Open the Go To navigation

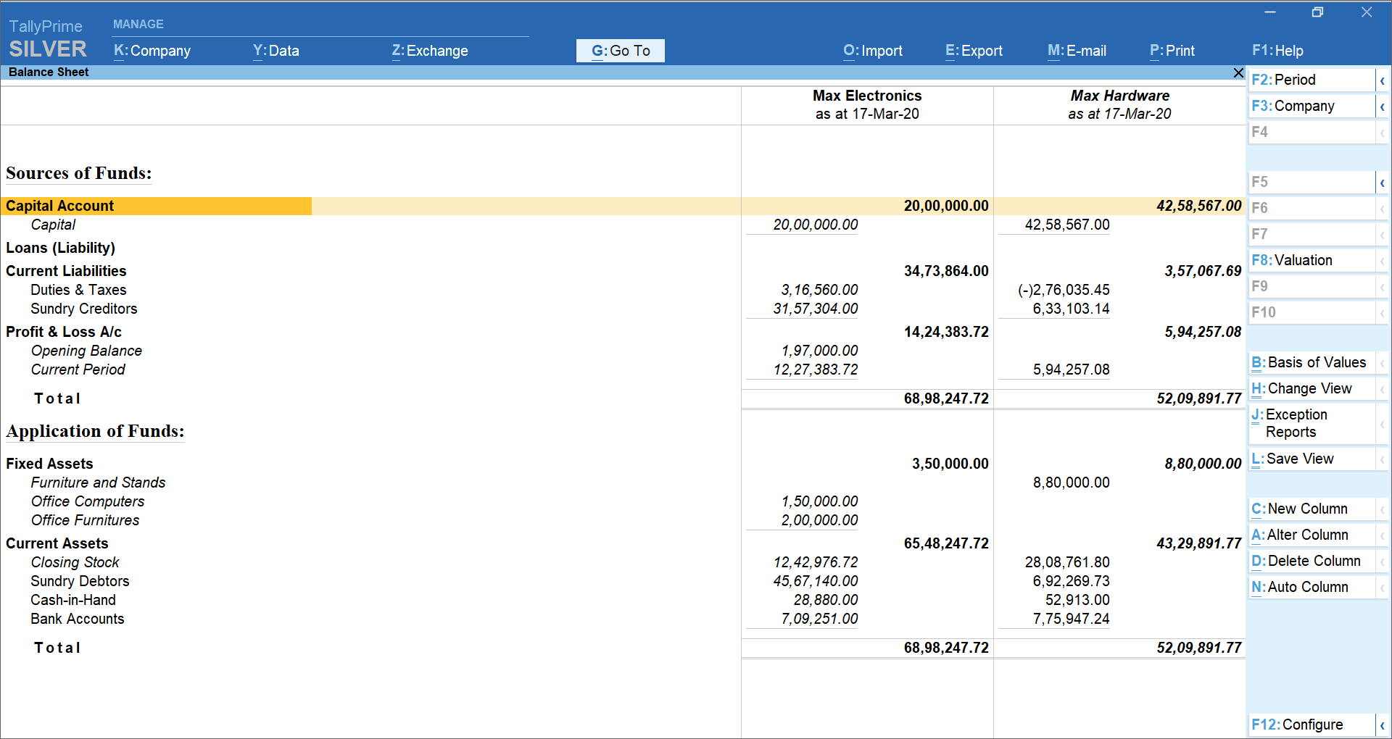(x=620, y=51)
